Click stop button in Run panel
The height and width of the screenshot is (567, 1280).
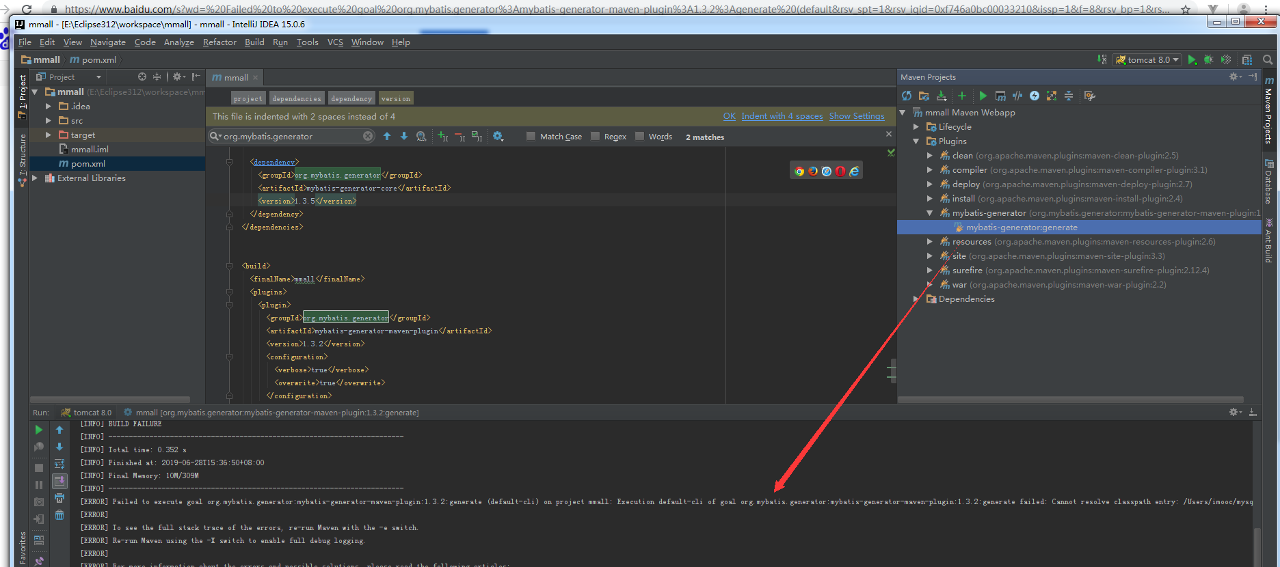pos(39,468)
